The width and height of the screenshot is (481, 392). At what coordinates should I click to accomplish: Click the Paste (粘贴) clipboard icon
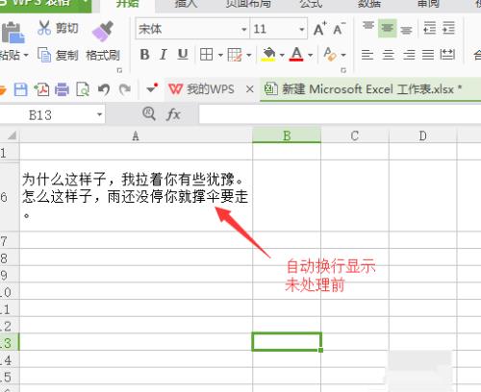tap(13, 33)
